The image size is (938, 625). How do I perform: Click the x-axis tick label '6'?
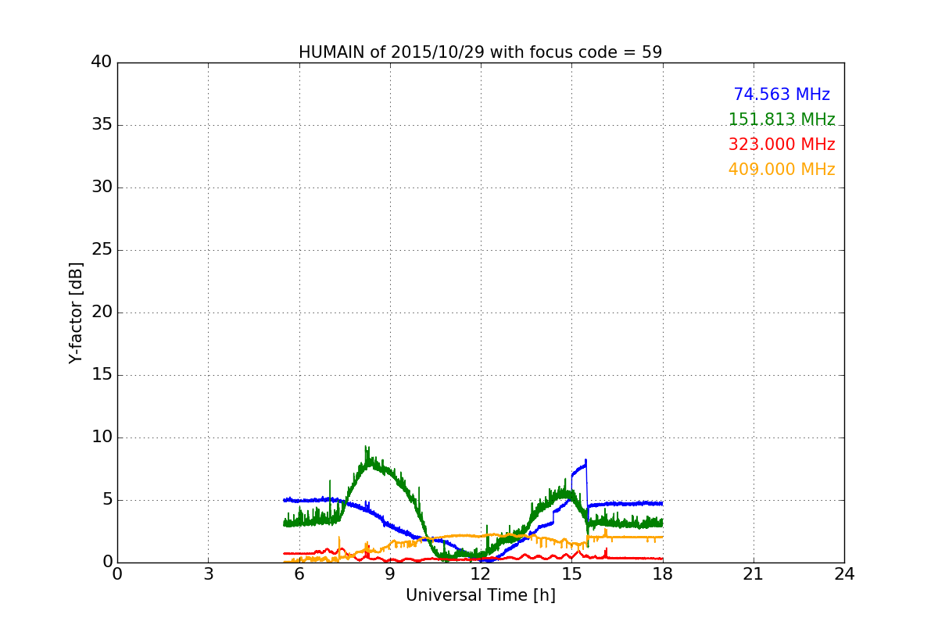(x=299, y=574)
